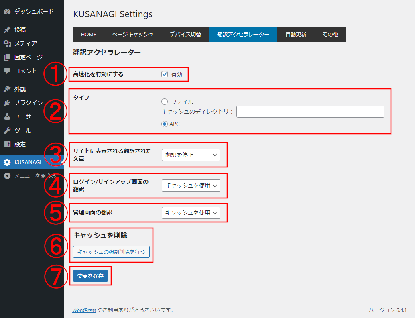Screen dimensions: 415x318
Task: Open the KUSANAGI gear icon in sidebar
Action: (7, 162)
